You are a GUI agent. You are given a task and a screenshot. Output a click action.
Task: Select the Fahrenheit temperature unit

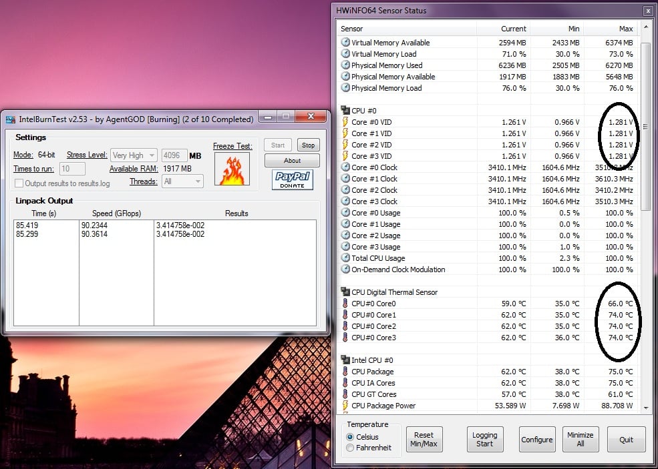(x=350, y=448)
